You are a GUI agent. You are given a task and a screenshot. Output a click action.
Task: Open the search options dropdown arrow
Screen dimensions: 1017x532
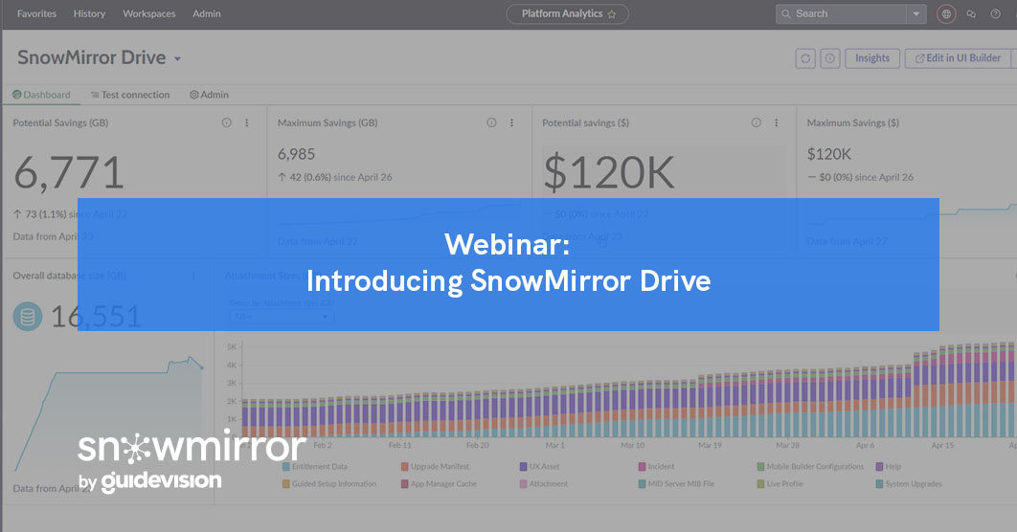(x=915, y=13)
